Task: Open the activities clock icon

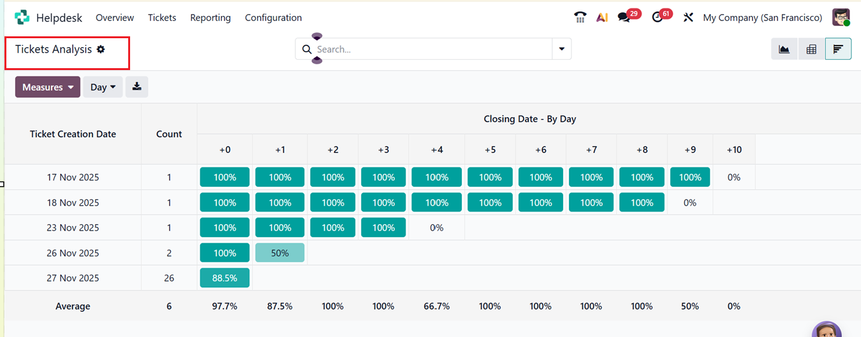Action: 658,17
